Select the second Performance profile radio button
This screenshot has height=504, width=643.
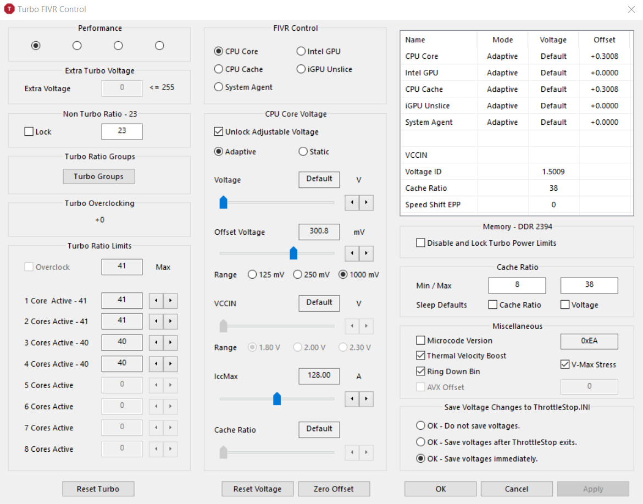pos(77,46)
